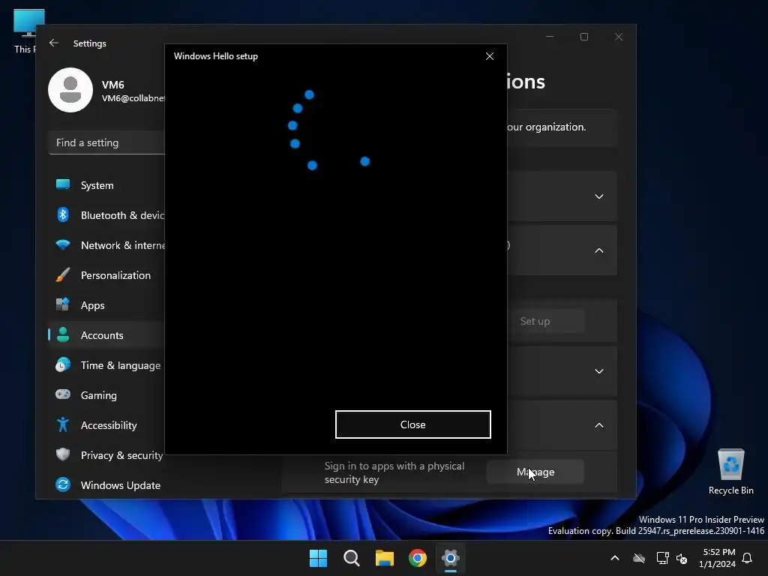
Task: Click the Bluetooth & devices label
Action: coord(122,215)
